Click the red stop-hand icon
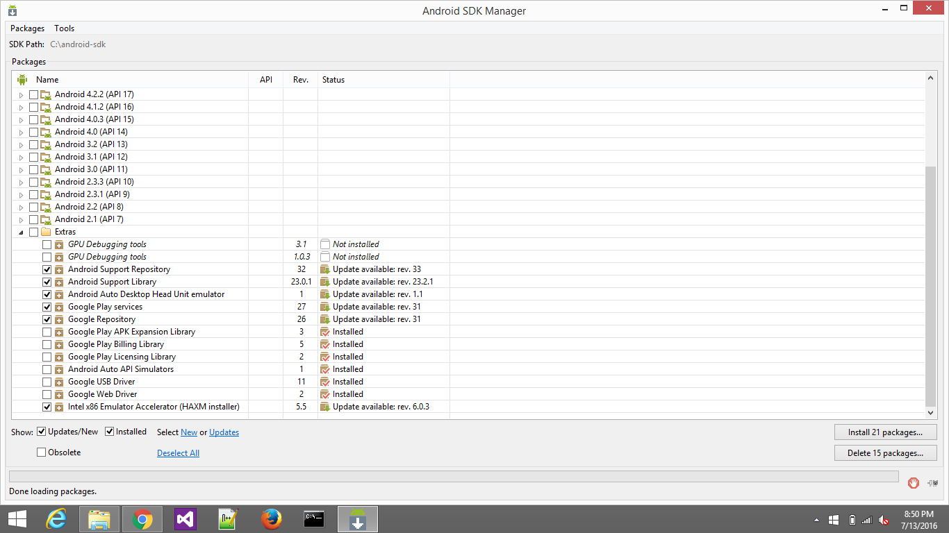This screenshot has width=949, height=533. point(914,482)
